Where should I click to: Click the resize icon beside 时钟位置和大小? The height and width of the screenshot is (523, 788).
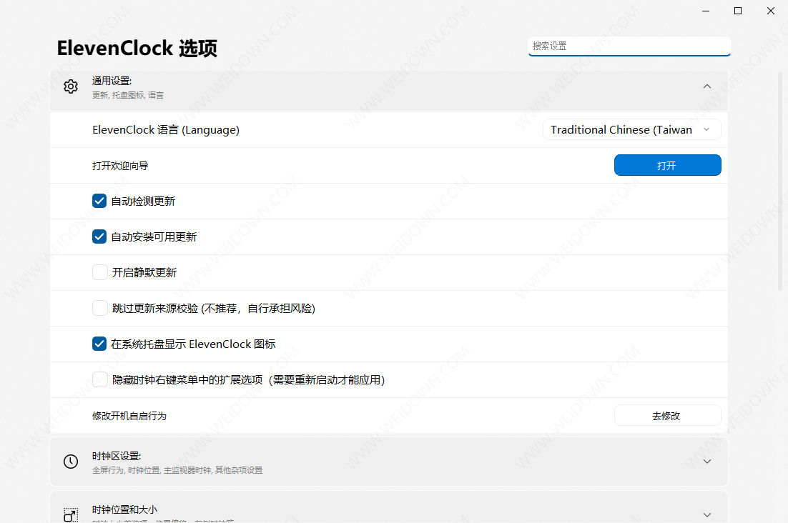(x=71, y=515)
